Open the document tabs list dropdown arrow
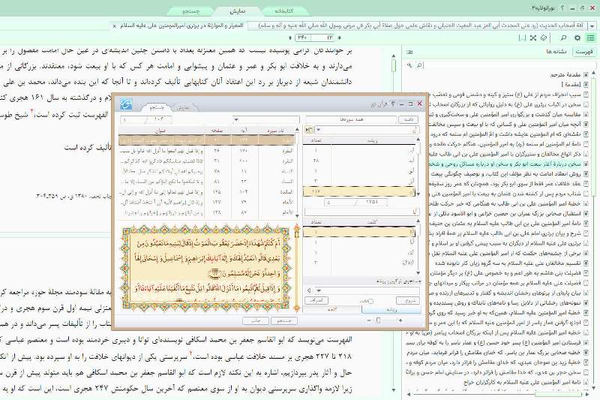 pos(592,26)
